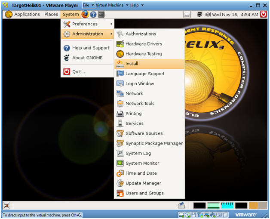The image size is (270, 219).
Task: Click the Helix logo beside Applications
Action: tap(9, 15)
